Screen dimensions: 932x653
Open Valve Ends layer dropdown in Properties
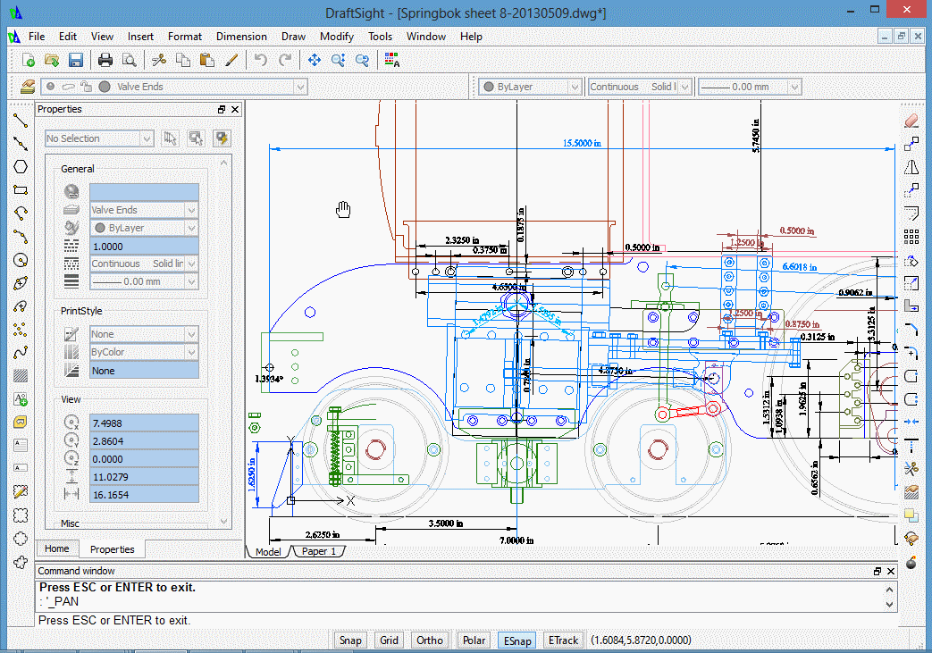pyautogui.click(x=144, y=210)
